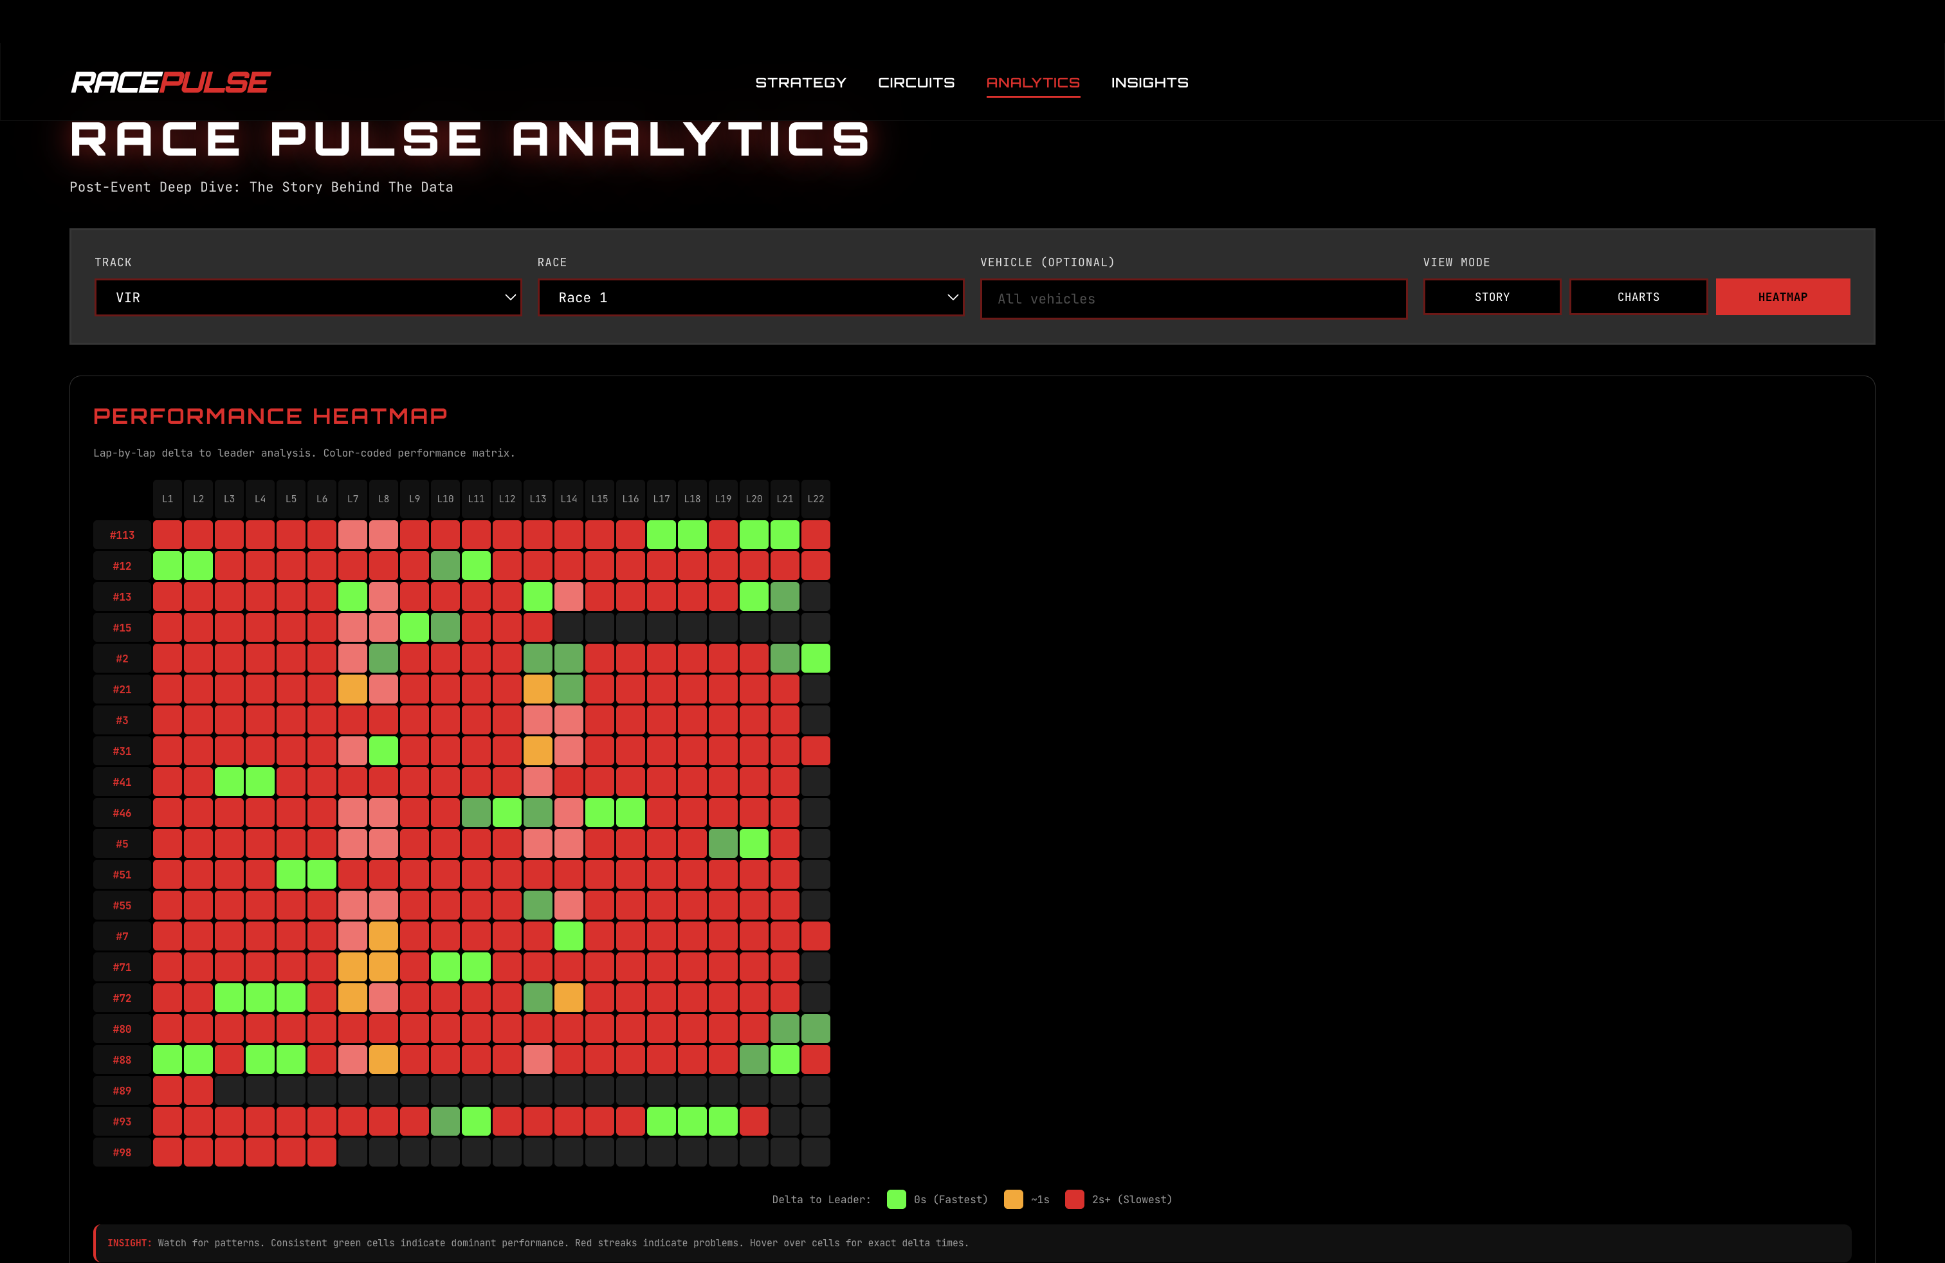Select the Heatmap view mode
1945x1263 pixels.
[1782, 296]
